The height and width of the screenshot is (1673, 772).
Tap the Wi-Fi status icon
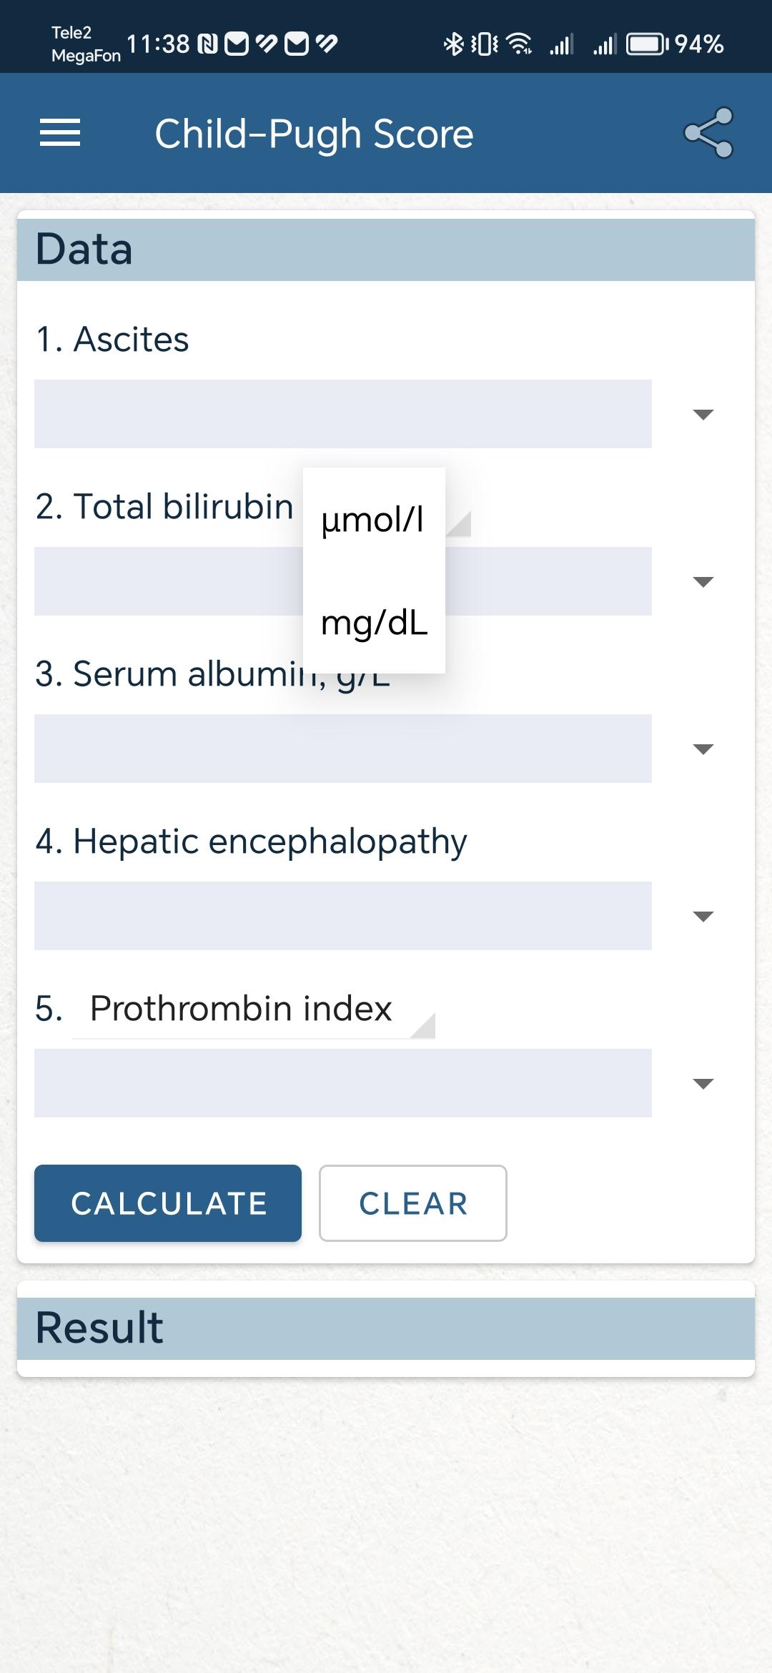519,44
